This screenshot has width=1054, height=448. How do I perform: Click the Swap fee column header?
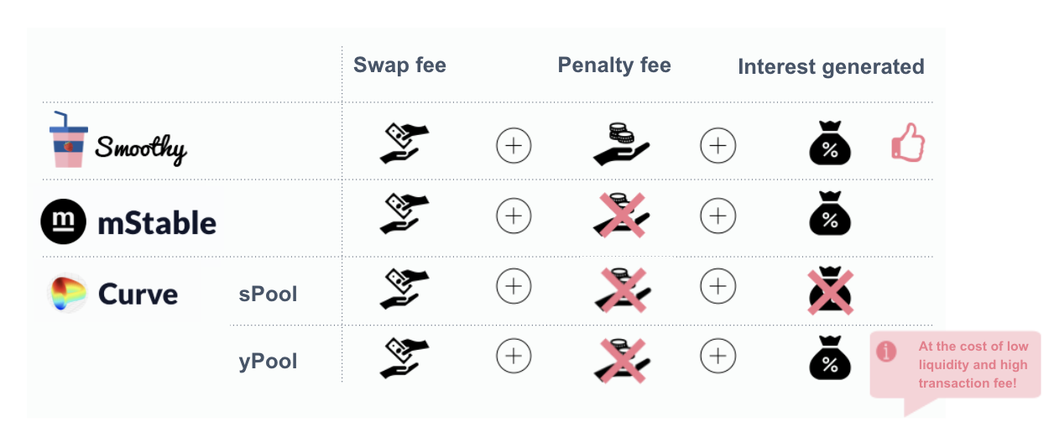point(399,65)
